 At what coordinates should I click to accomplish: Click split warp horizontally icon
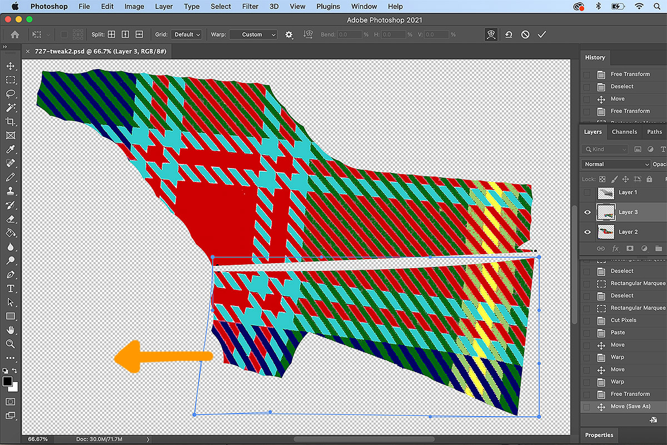tap(139, 34)
